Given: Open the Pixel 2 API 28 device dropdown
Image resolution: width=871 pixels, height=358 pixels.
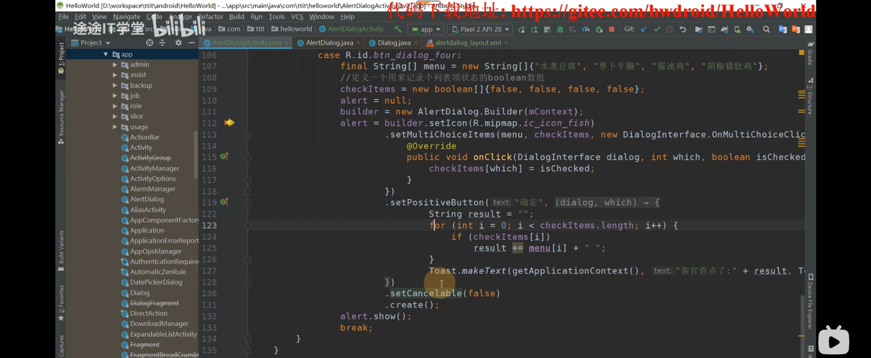Looking at the screenshot, I should pos(480,29).
